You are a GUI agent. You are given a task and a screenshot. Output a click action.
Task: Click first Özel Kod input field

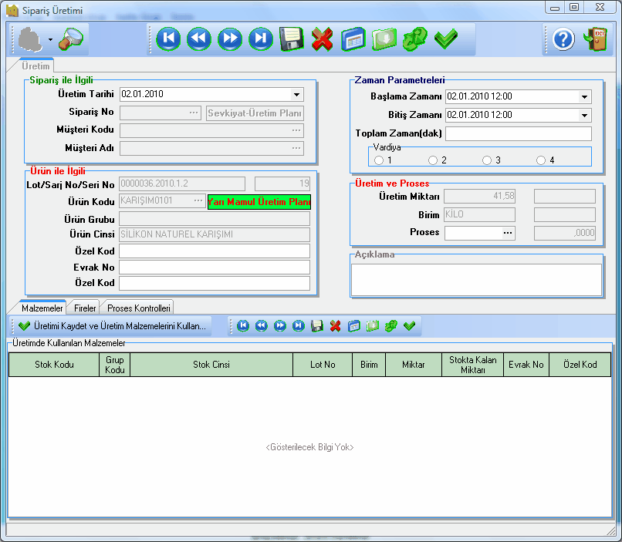coord(215,251)
